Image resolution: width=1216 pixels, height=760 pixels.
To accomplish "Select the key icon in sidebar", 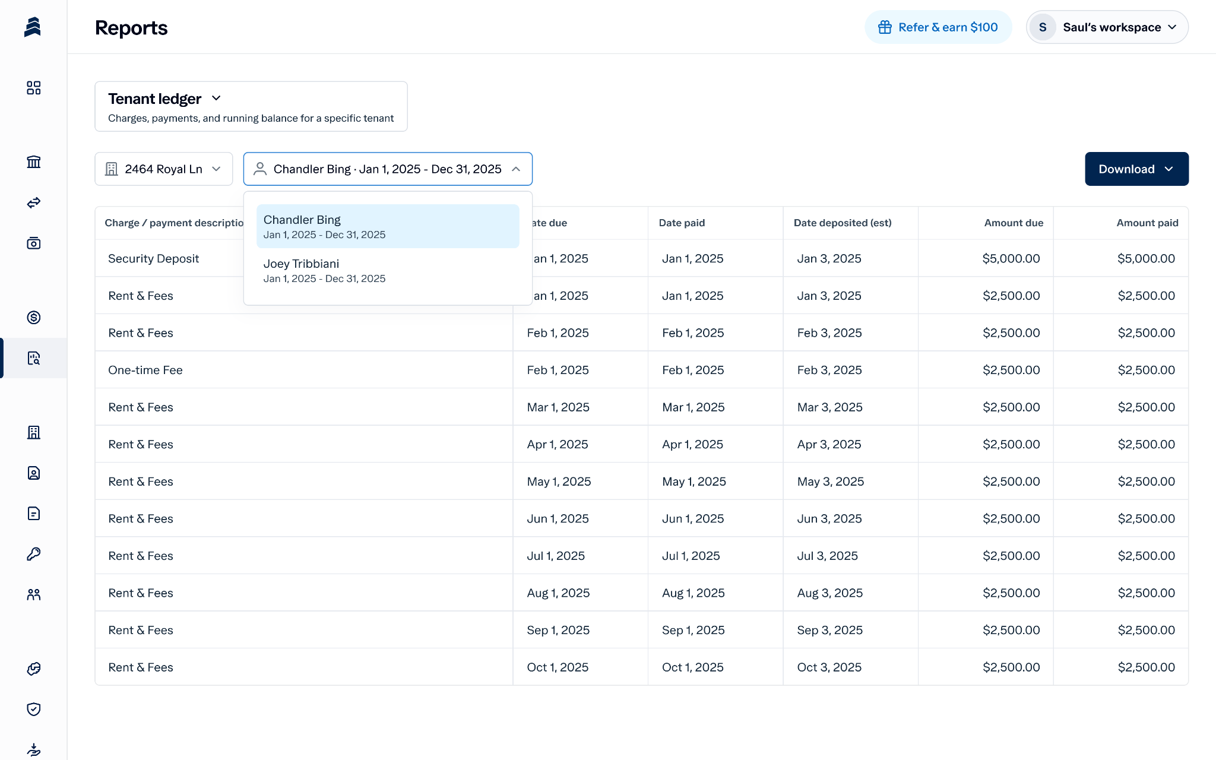I will coord(34,554).
